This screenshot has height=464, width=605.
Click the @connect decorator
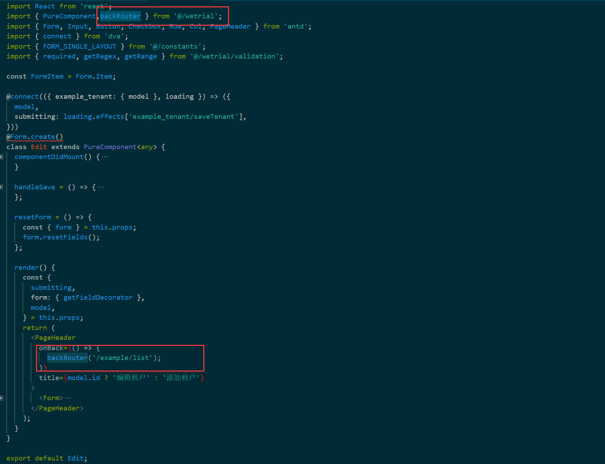[23, 97]
